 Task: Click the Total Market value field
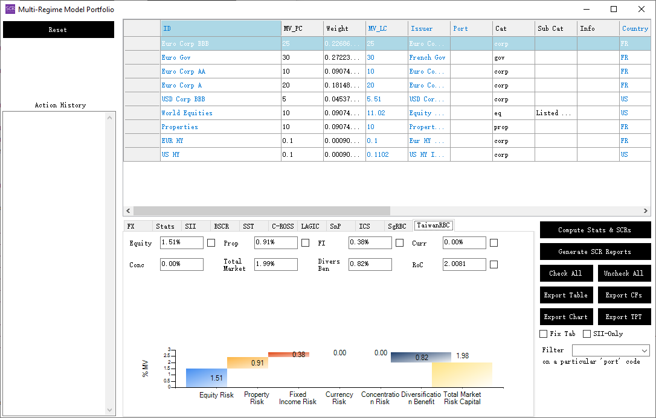pos(275,265)
